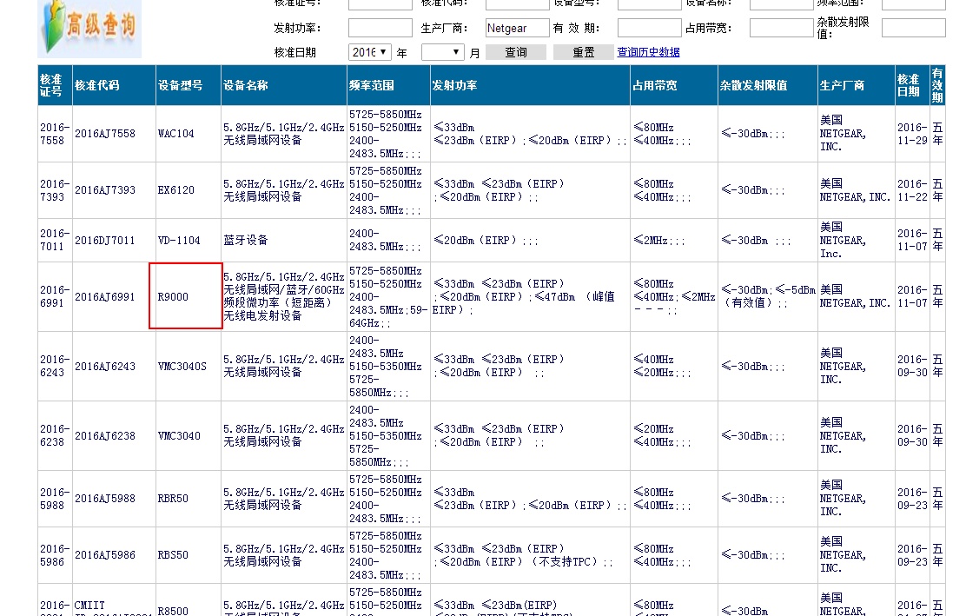
Task: Click certificate number 2016-7011
Action: (54, 241)
